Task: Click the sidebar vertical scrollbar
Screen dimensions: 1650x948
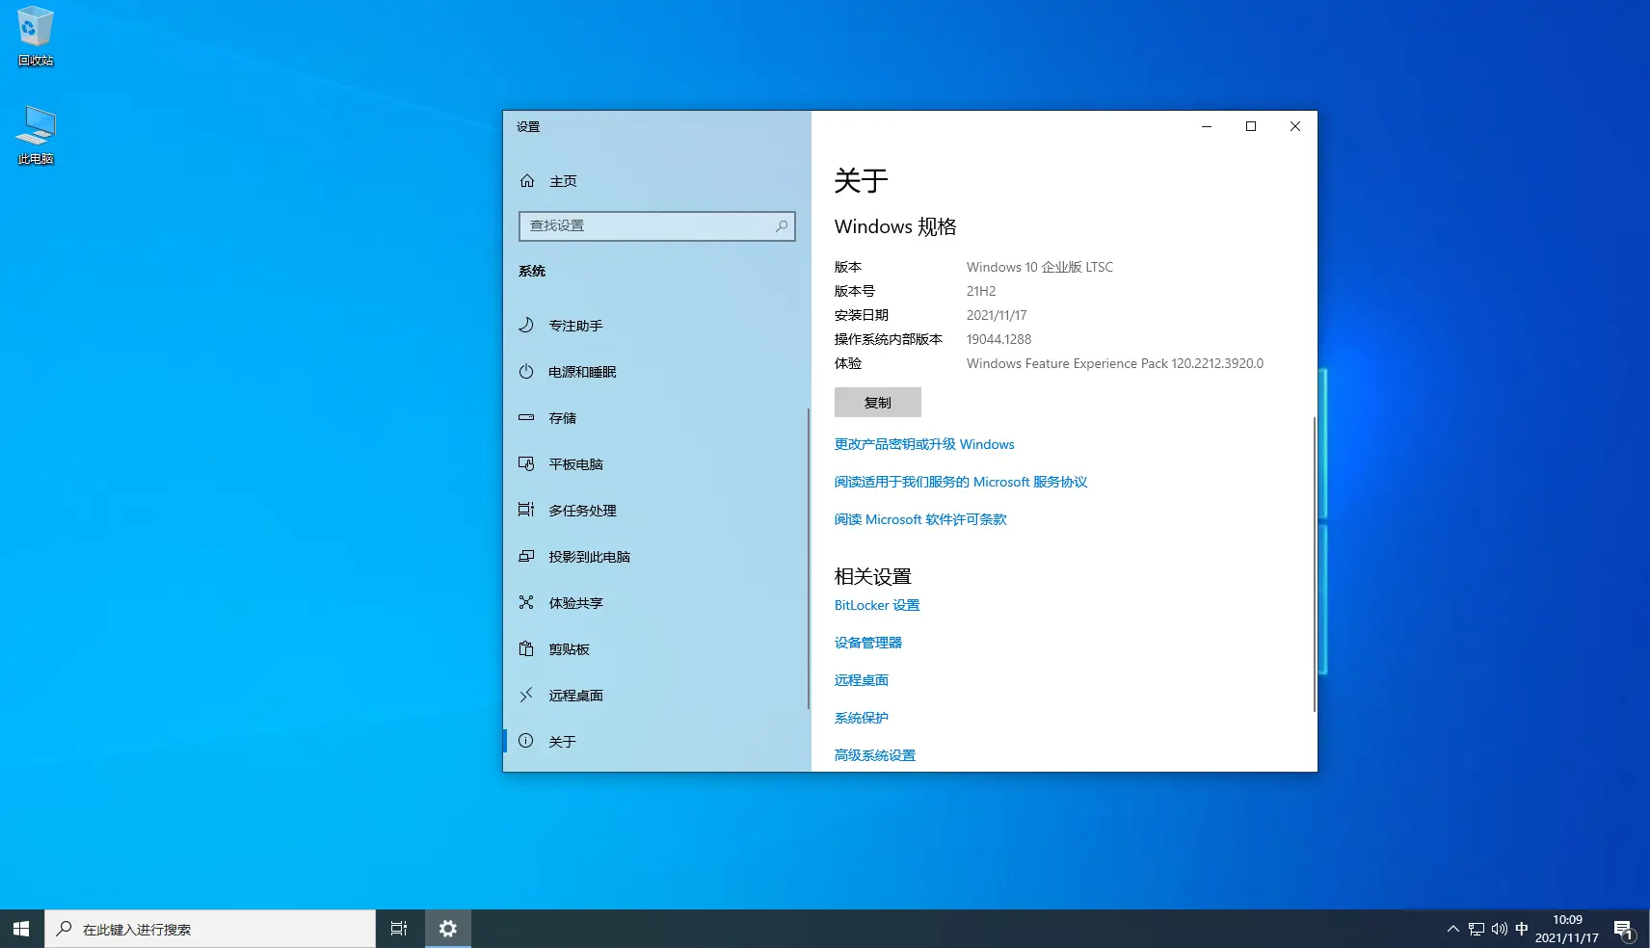Action: click(x=808, y=559)
